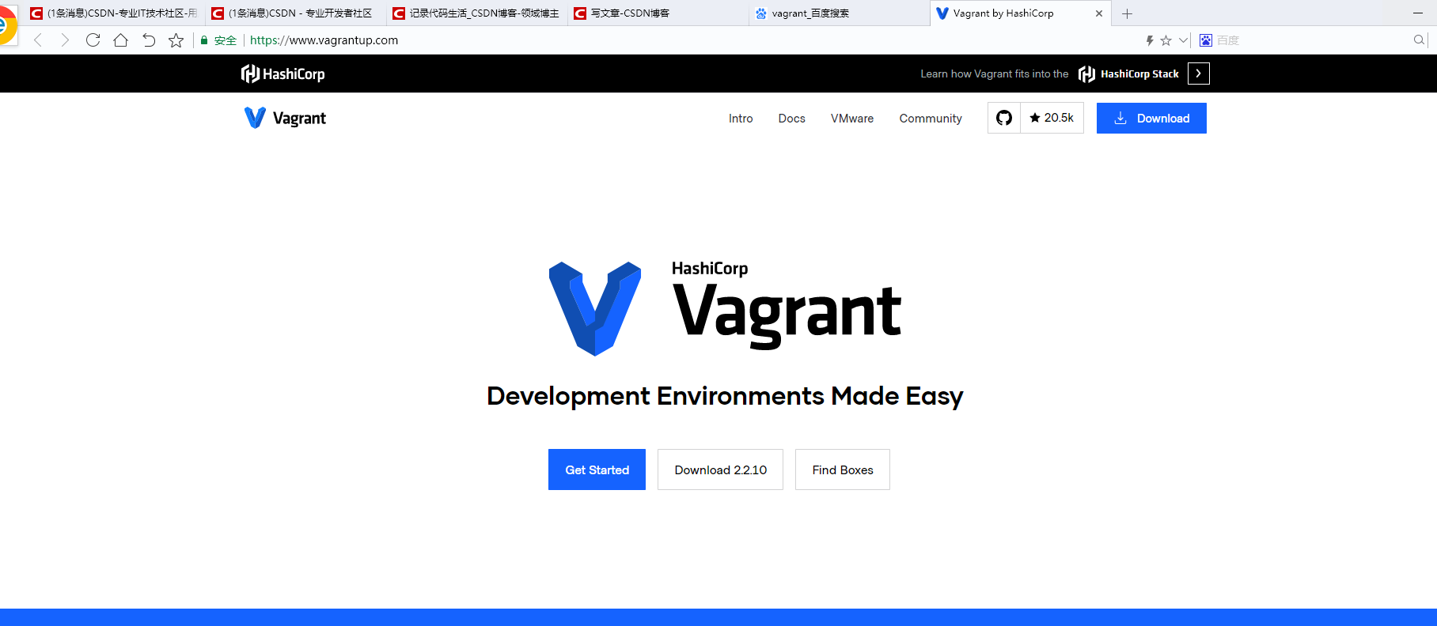Minimize the browser window
Viewport: 1437px width, 626px height.
(1418, 13)
